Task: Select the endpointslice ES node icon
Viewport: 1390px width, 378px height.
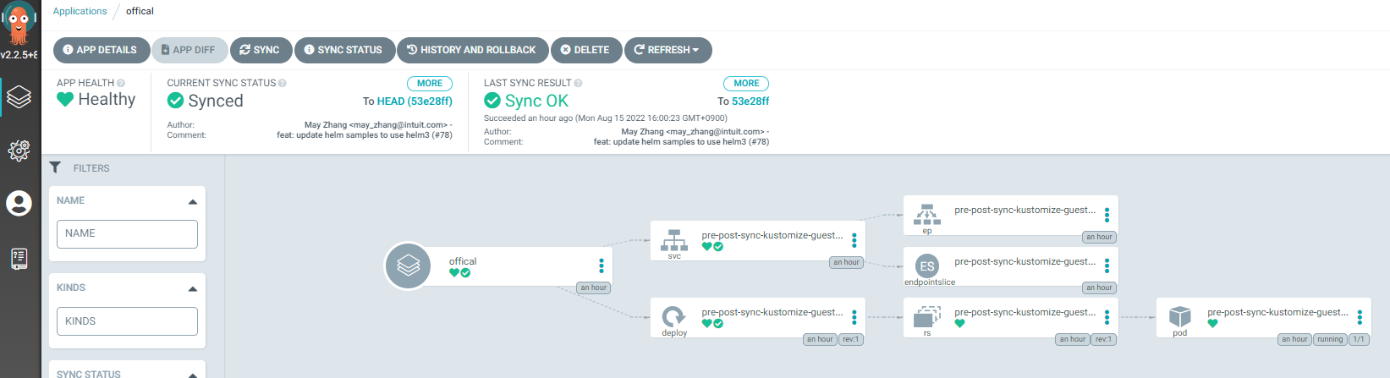Action: point(927,266)
